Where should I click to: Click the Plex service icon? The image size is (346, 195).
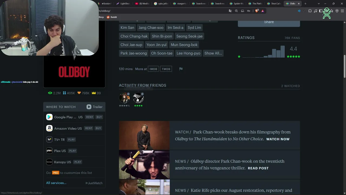[x=49, y=151]
